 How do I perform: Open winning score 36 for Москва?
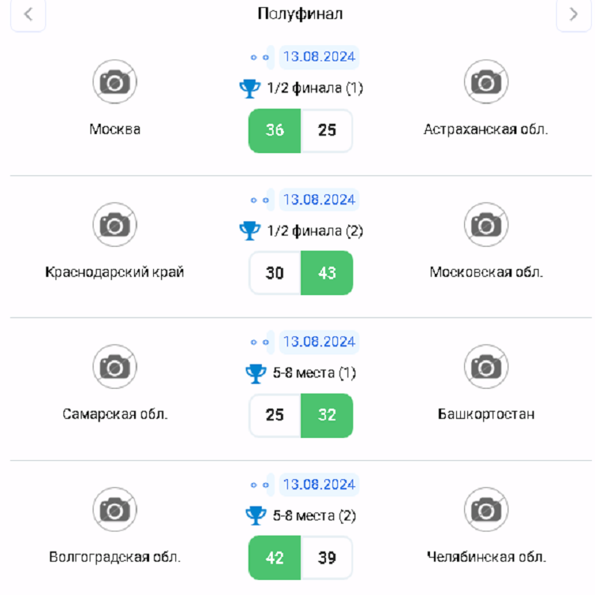(274, 130)
